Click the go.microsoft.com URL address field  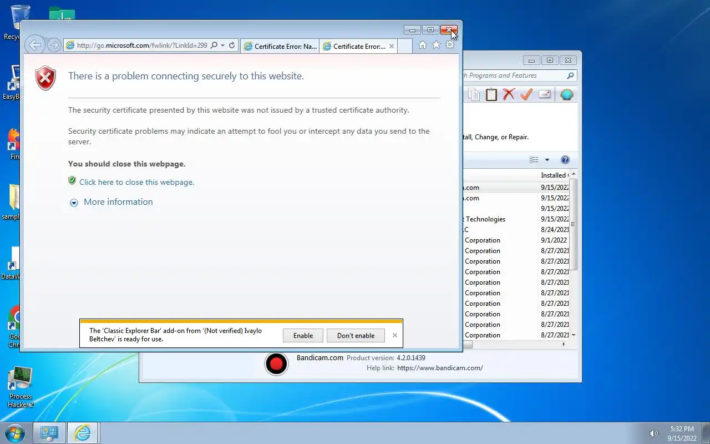pos(141,46)
